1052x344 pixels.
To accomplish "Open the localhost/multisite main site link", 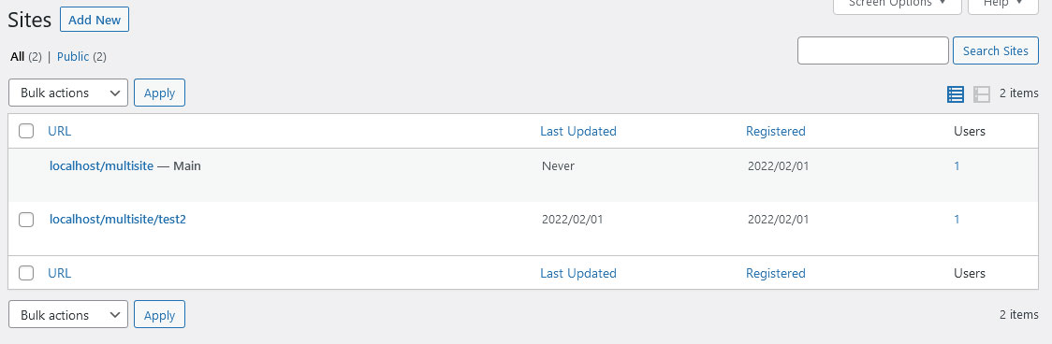I will (x=101, y=165).
